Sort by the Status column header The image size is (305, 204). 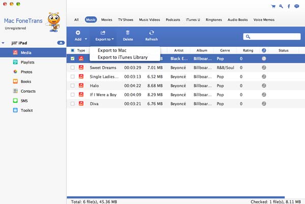tap(283, 50)
